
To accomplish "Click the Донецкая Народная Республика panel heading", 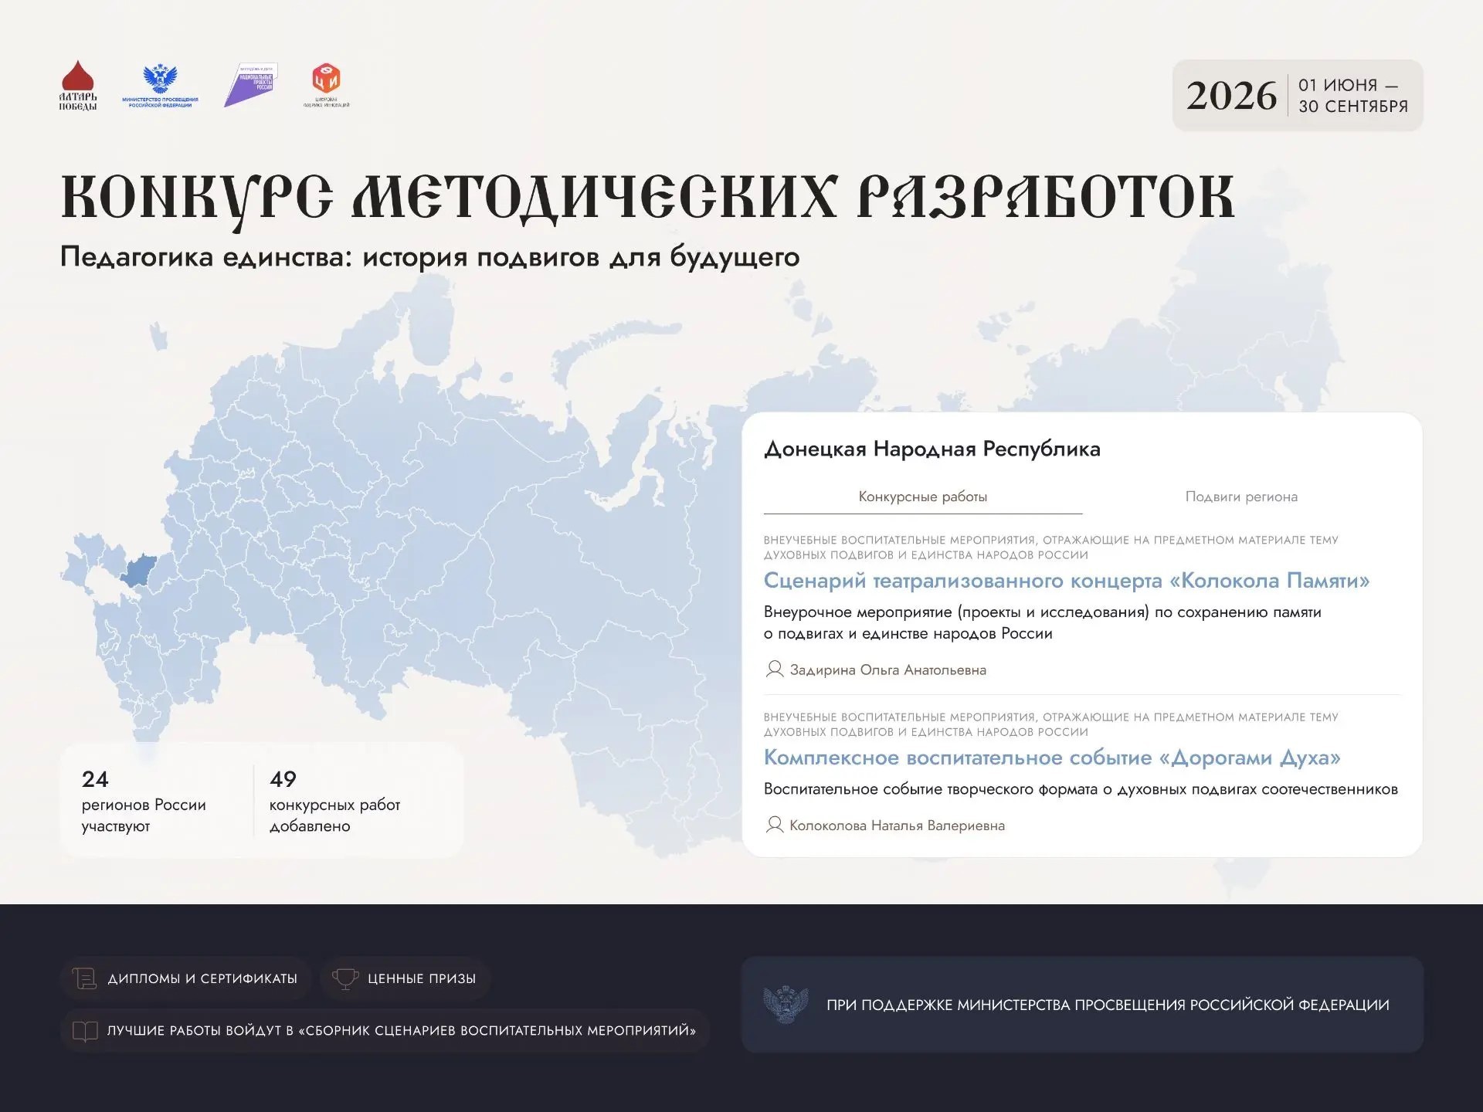I will coord(932,449).
